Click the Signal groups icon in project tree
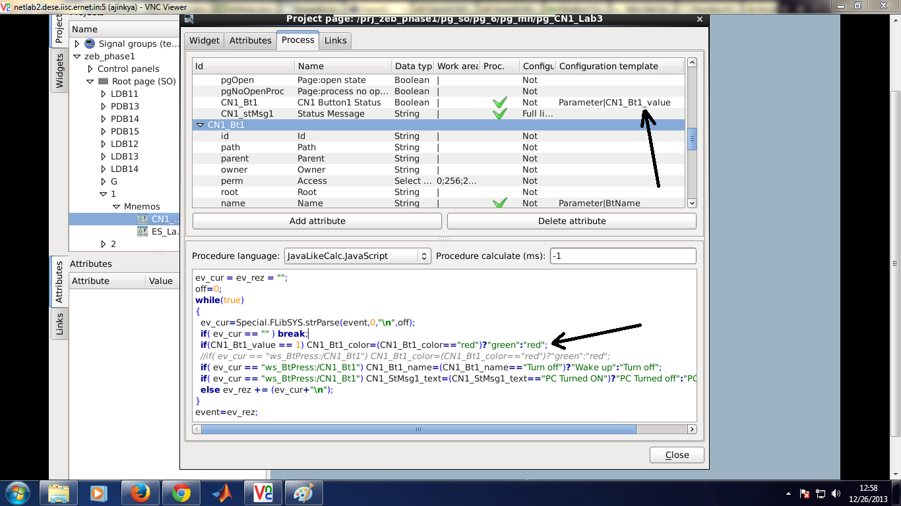This screenshot has width=901, height=506. [x=90, y=43]
